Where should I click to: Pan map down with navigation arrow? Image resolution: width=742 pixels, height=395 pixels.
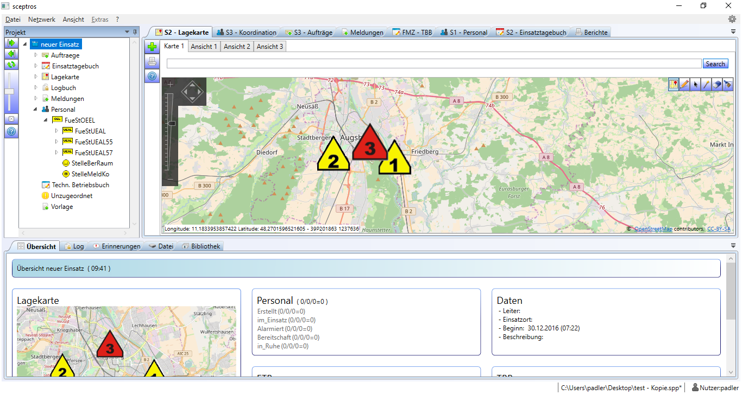pyautogui.click(x=193, y=99)
